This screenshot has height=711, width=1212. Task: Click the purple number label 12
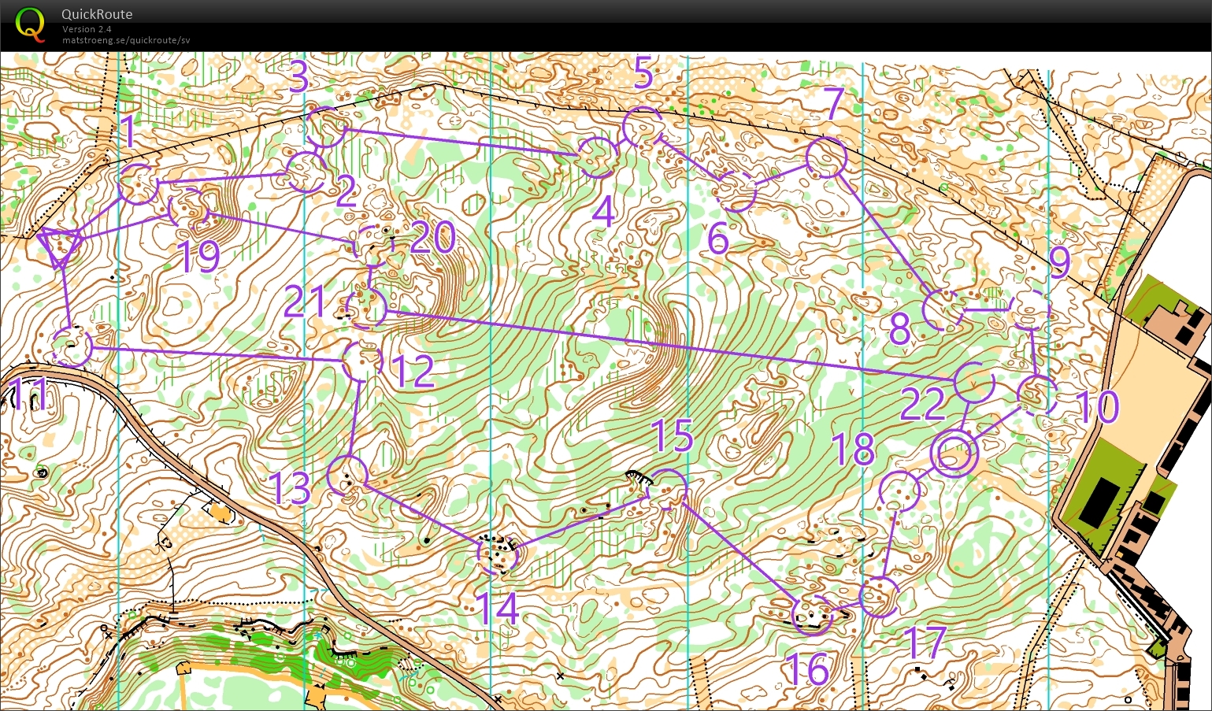(413, 372)
